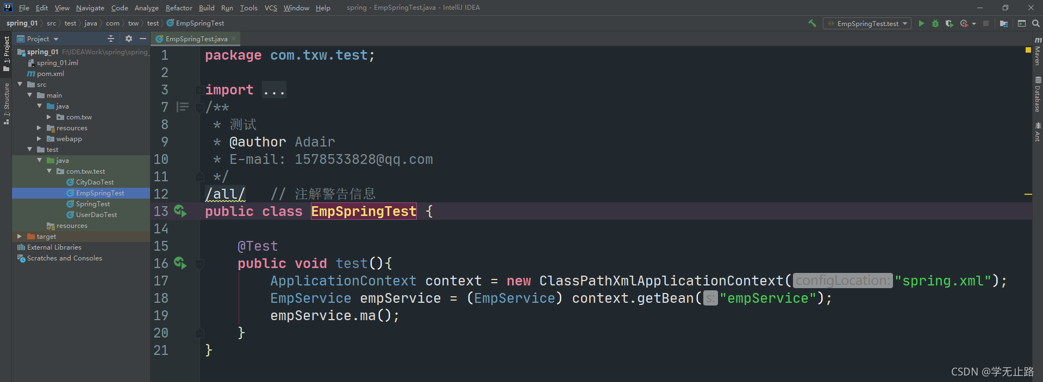
Task: Collapse the src folder in tree
Action: [x=20, y=84]
